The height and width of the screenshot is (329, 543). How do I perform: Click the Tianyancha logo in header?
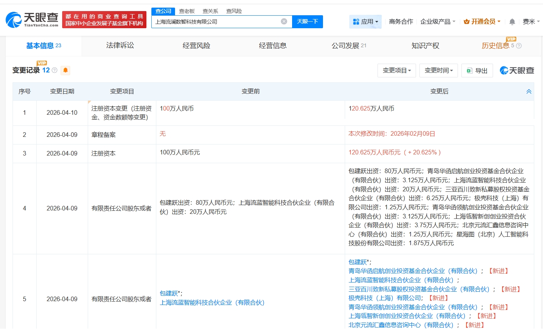tap(32, 19)
